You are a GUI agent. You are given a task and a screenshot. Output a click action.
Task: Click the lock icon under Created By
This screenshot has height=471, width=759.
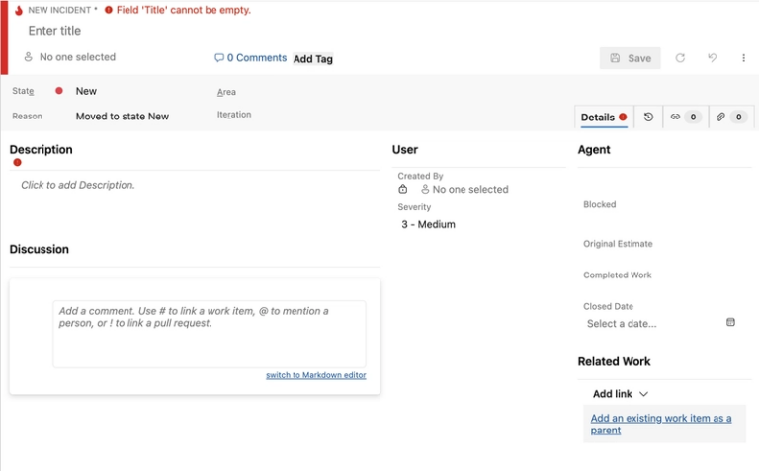[403, 189]
